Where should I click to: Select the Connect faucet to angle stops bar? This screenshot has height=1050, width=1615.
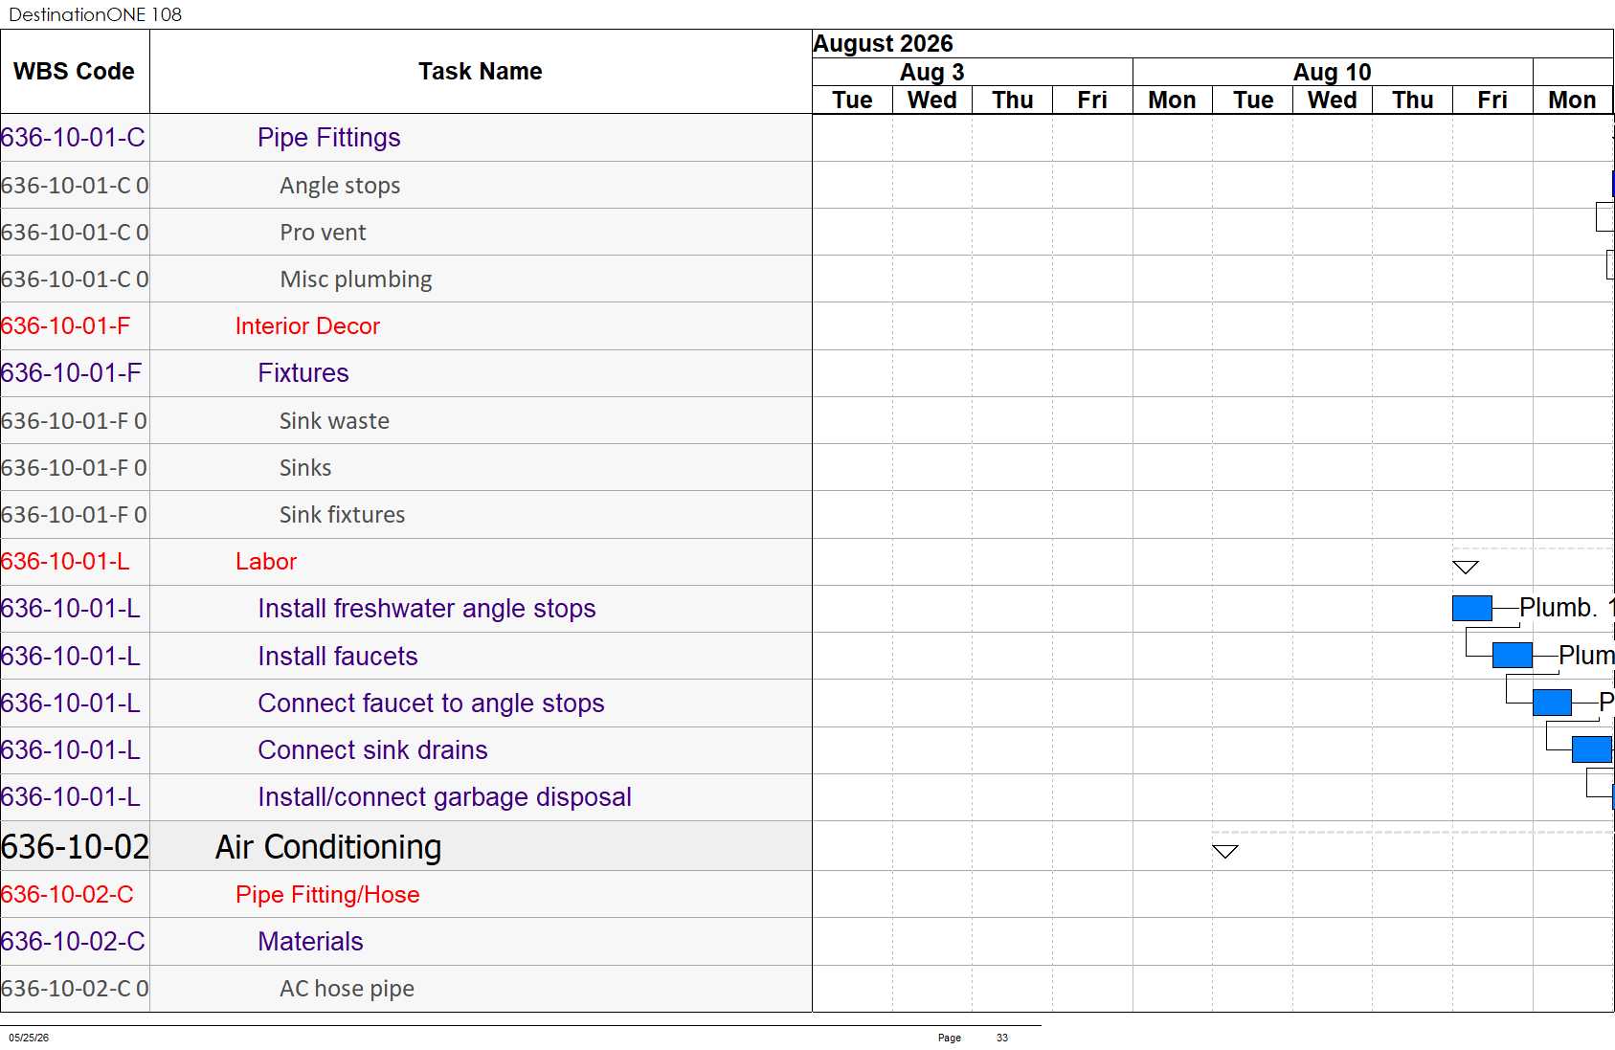tap(1552, 703)
